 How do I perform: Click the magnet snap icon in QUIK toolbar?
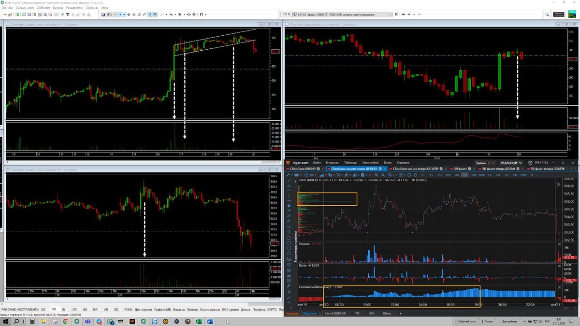[201, 14]
